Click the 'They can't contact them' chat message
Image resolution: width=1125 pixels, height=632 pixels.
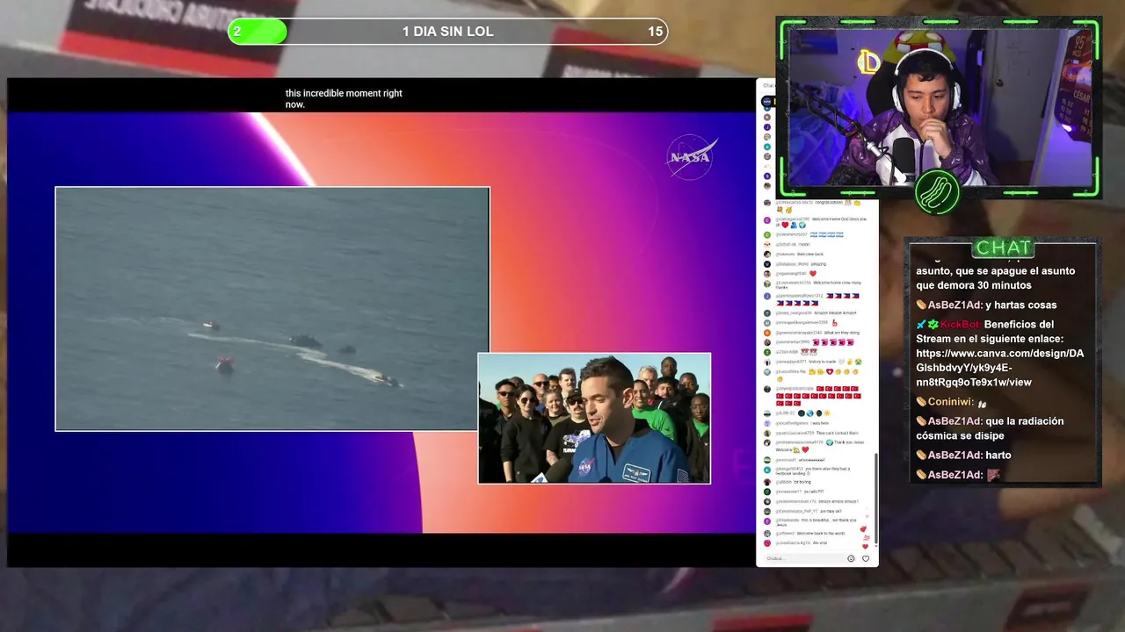coord(837,433)
